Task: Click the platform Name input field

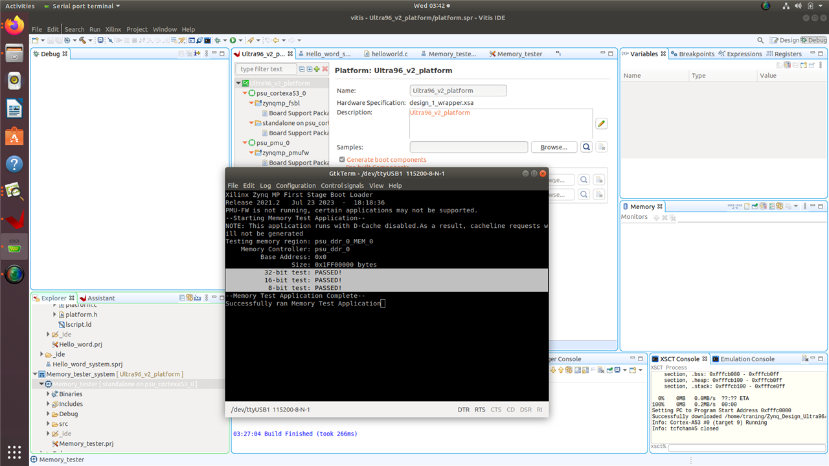Action: (x=459, y=91)
